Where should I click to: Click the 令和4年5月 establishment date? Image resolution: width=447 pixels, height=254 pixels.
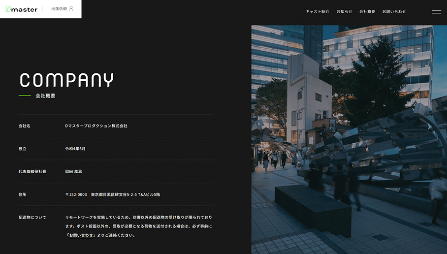click(75, 149)
